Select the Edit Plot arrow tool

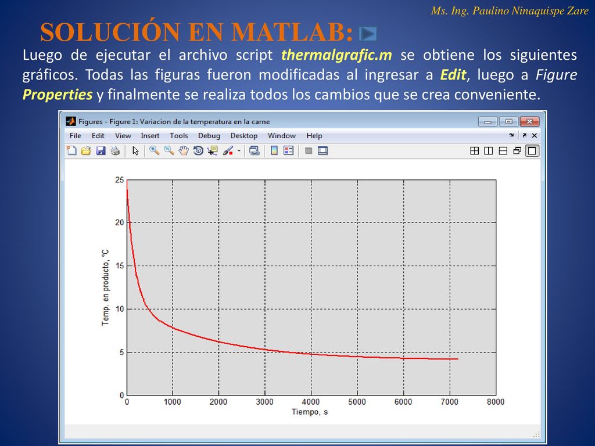tap(135, 151)
